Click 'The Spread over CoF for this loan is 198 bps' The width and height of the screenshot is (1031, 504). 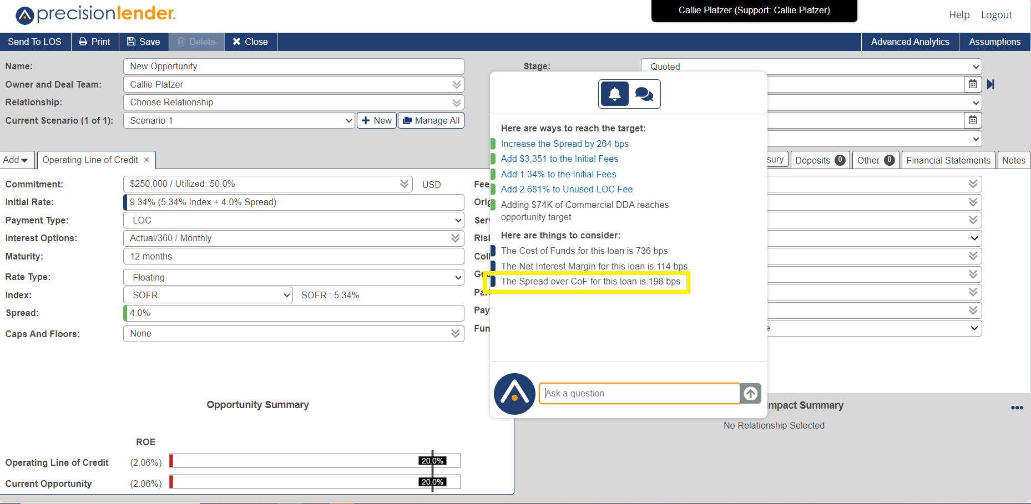(x=590, y=281)
